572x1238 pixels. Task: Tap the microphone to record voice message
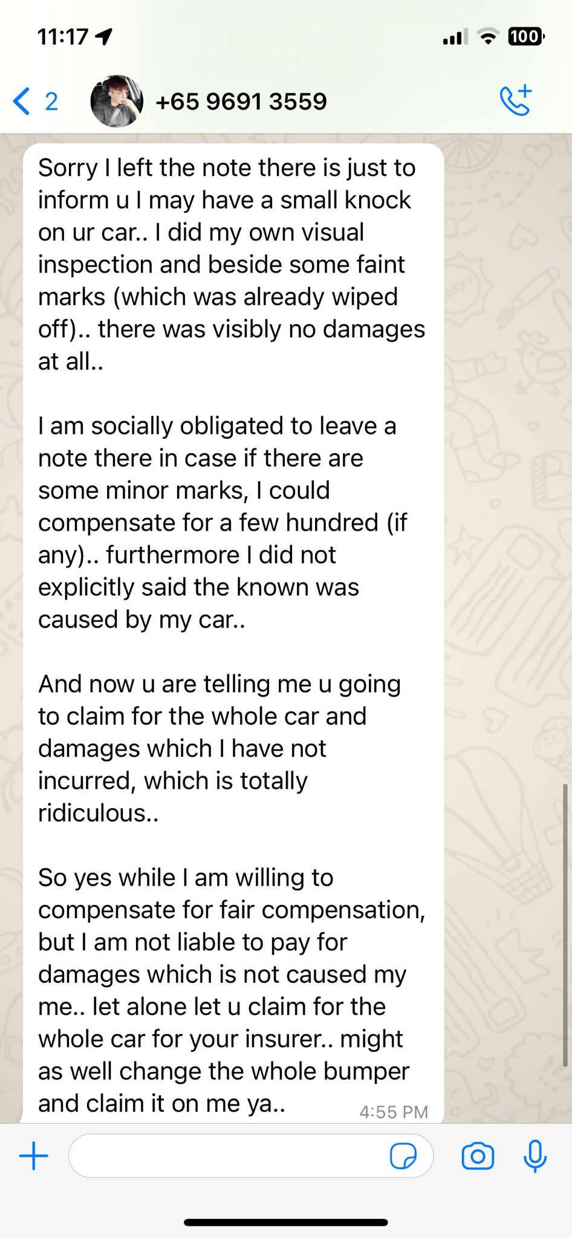pos(535,1156)
